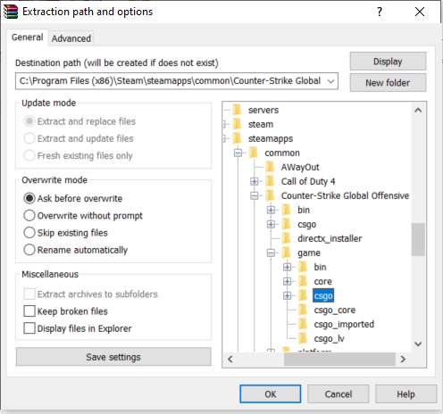Screen dimensions: 443x414
Task: Select the csgo_imported folder icon
Action: point(303,324)
